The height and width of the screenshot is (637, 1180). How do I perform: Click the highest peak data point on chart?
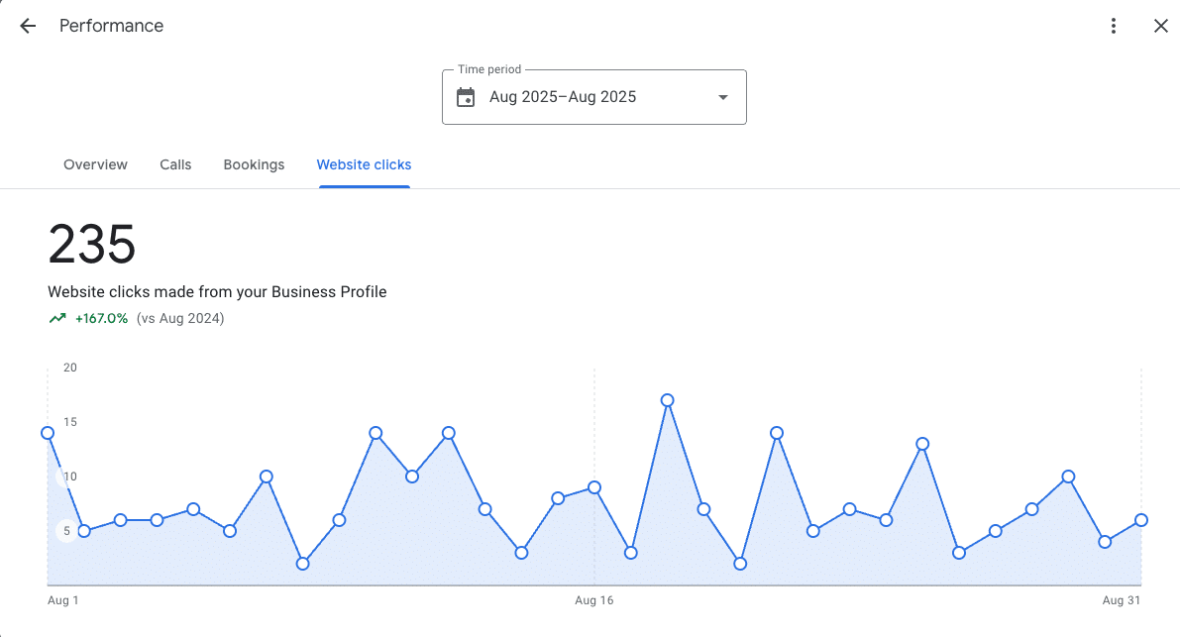click(667, 400)
